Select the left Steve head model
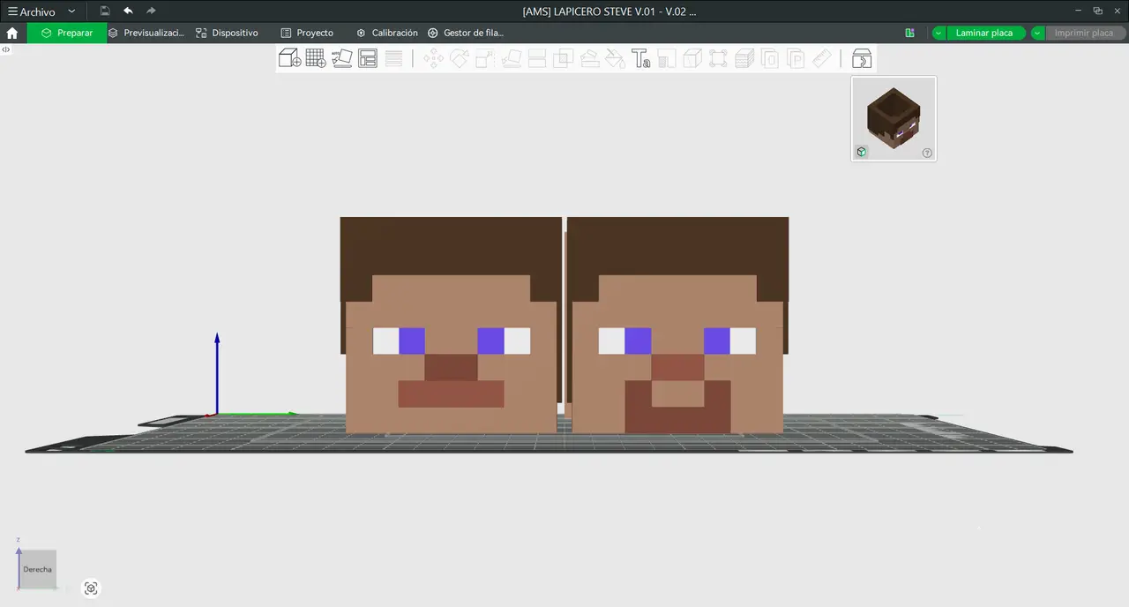This screenshot has height=607, width=1129. (451, 326)
